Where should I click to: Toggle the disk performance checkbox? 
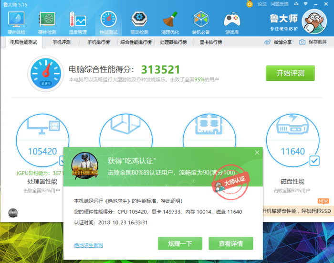(314, 161)
